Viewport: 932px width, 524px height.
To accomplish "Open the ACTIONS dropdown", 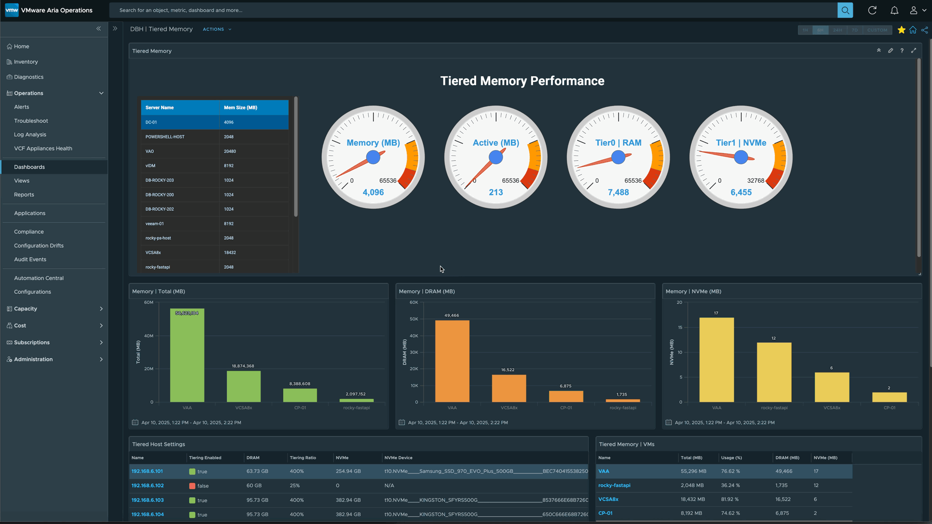I will point(217,29).
